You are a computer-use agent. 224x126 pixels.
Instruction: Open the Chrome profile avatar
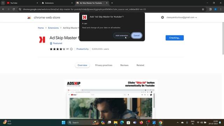point(216,9)
